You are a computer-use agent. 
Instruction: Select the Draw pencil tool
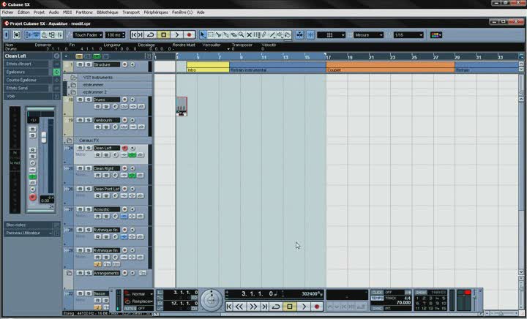click(264, 35)
